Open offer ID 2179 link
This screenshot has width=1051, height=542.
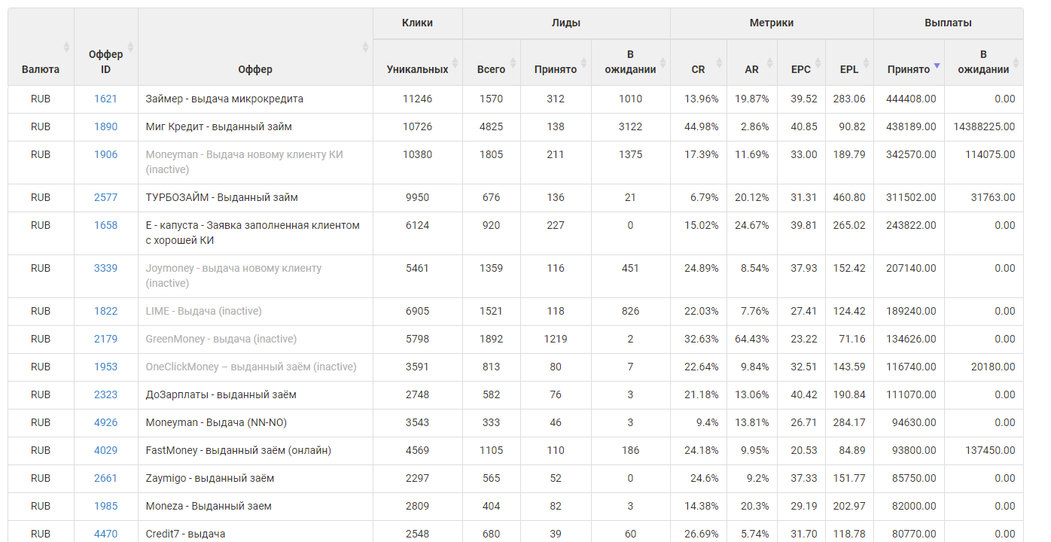[x=105, y=339]
